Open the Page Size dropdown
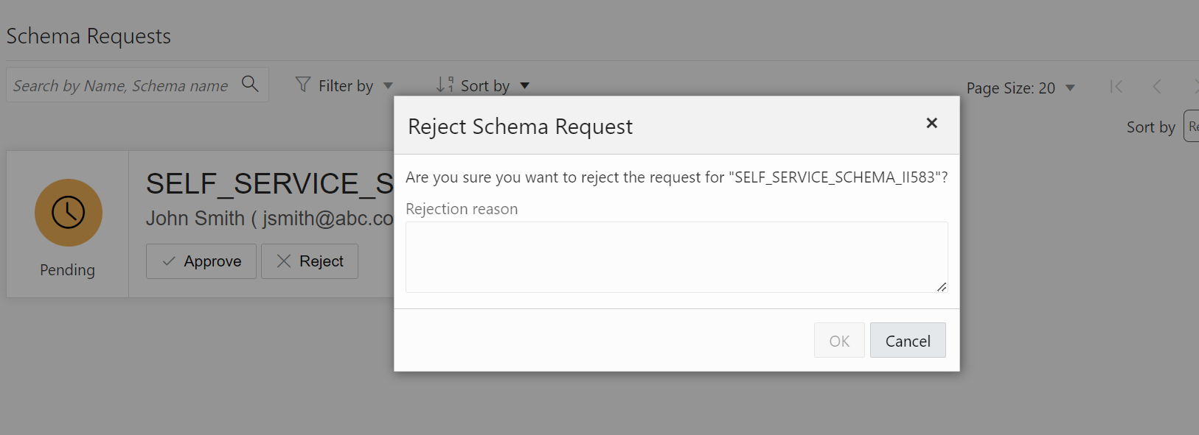1199x435 pixels. (1070, 88)
